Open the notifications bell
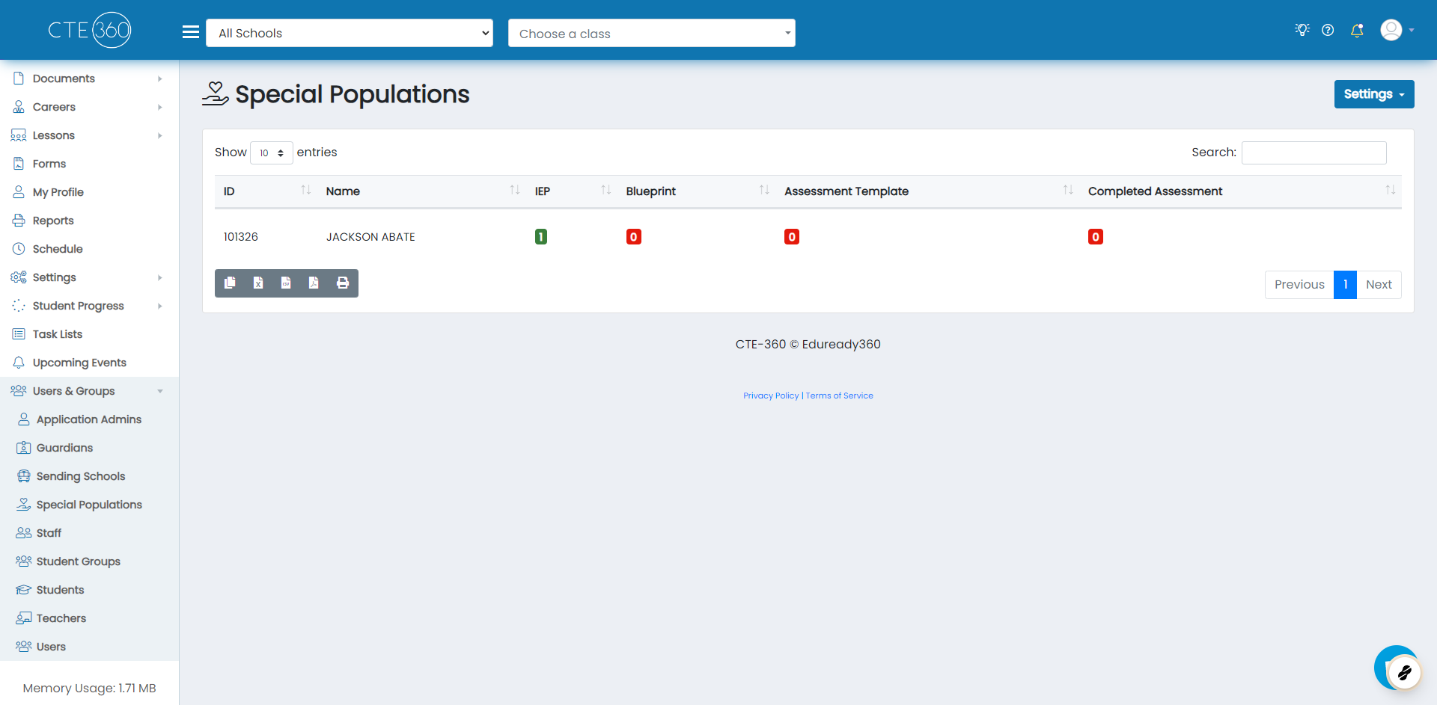This screenshot has height=705, width=1437. pos(1357,30)
